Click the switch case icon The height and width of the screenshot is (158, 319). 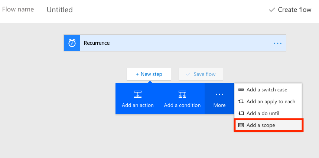[241, 90]
